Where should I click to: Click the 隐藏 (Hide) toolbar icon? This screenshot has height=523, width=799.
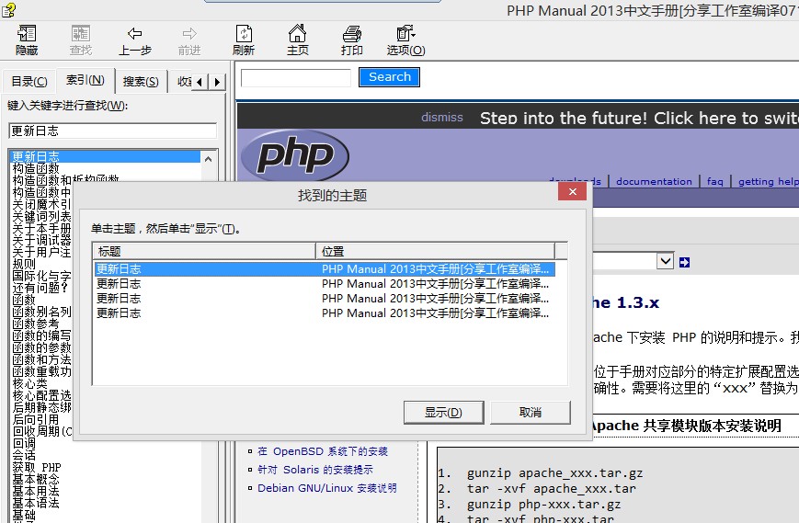click(x=27, y=40)
